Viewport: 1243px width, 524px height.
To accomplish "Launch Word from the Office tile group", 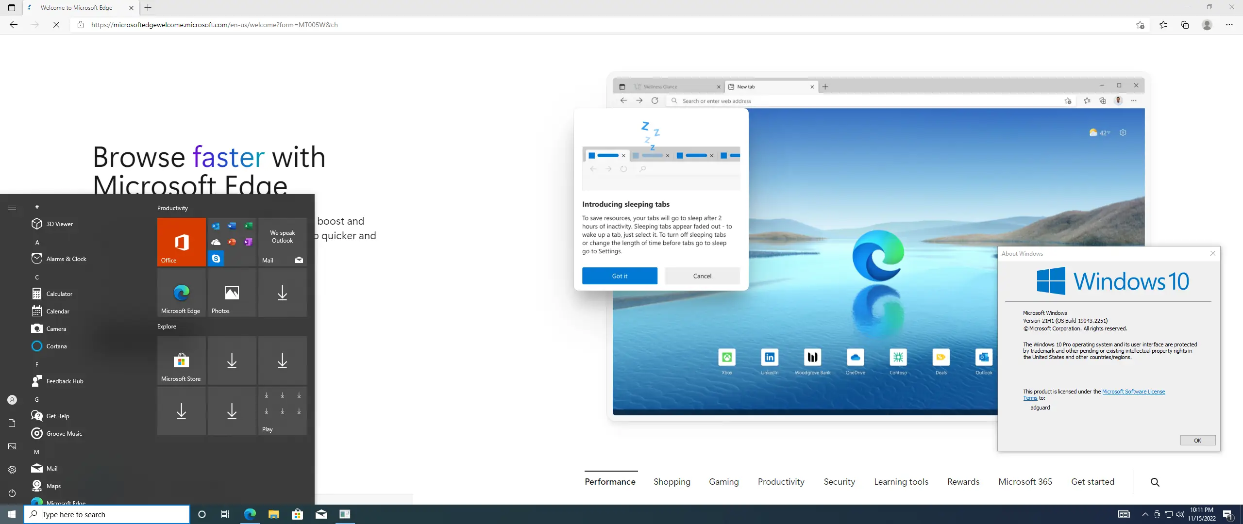I will coord(232,226).
